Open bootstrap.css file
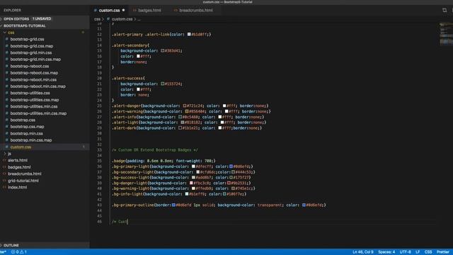 (x=23, y=120)
